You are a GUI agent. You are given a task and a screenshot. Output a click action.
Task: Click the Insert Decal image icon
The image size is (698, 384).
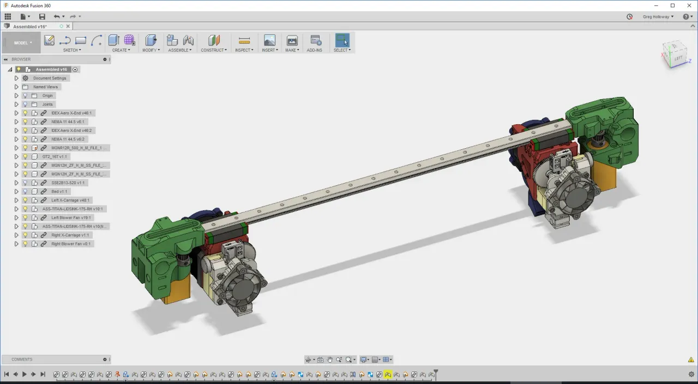pos(269,40)
